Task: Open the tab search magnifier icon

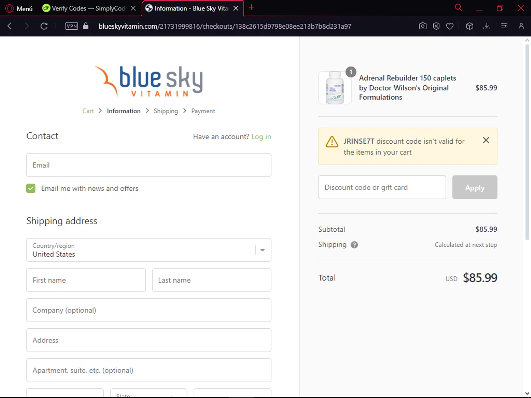Action: (458, 7)
